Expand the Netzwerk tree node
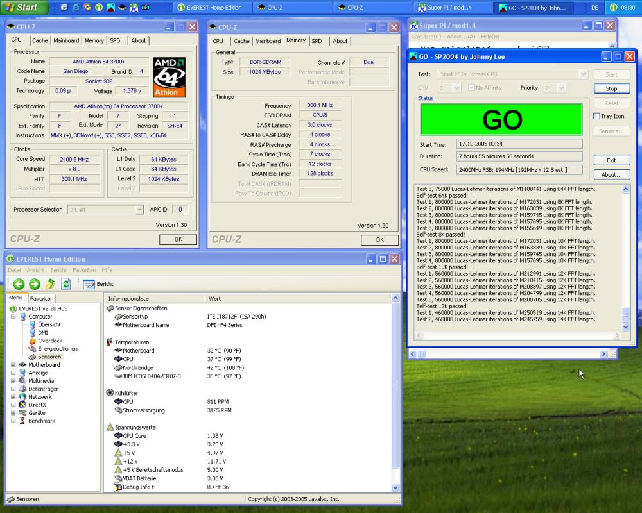The width and height of the screenshot is (642, 513). [x=13, y=397]
